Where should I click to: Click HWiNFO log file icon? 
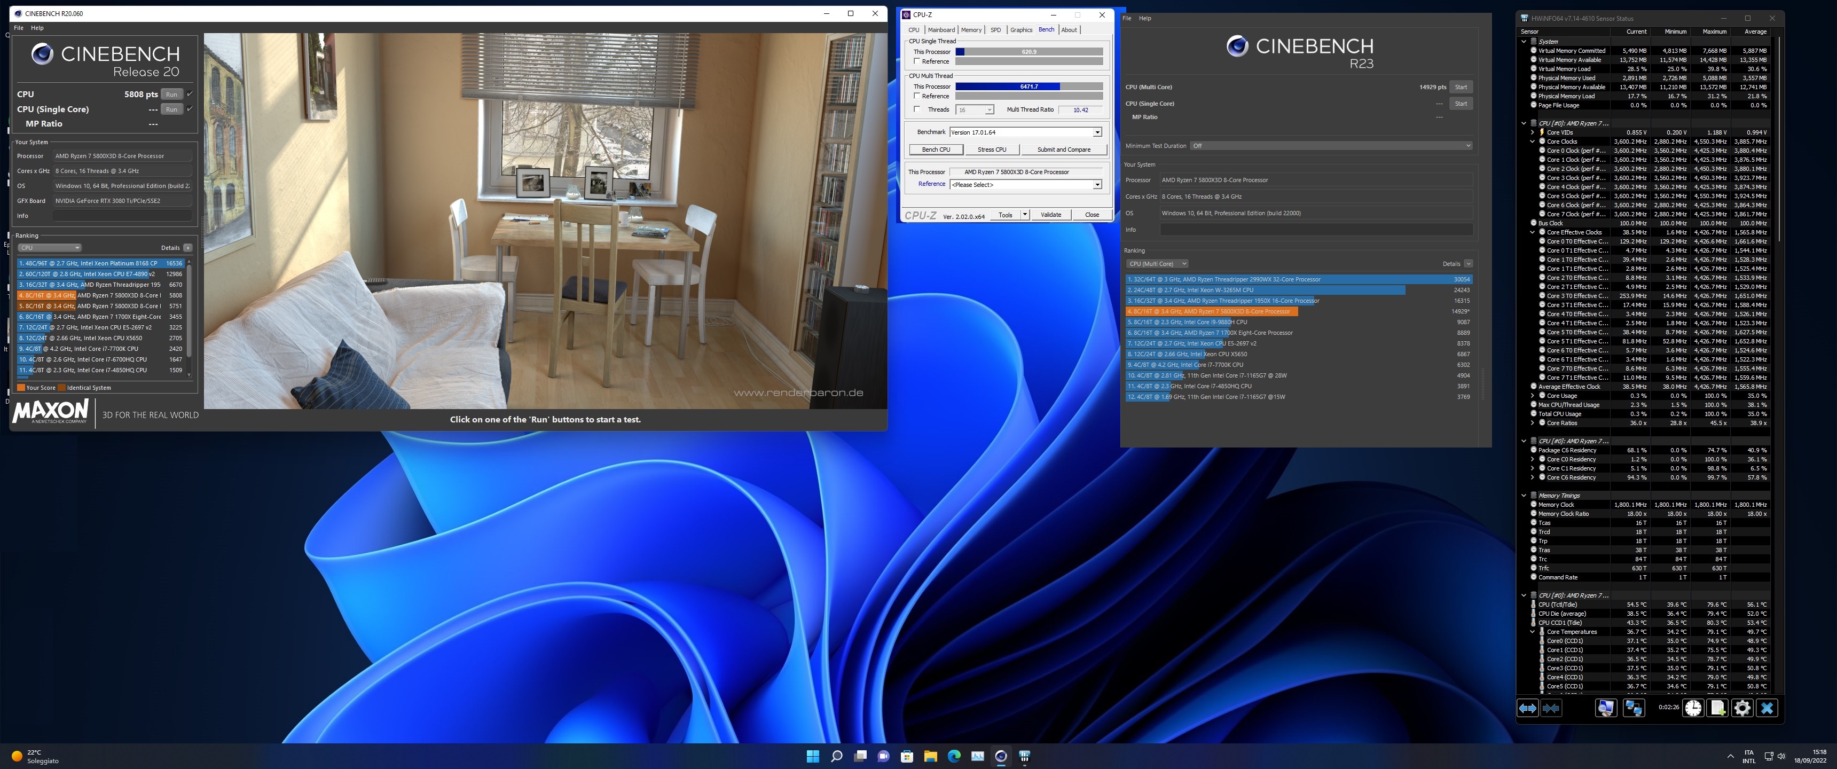click(x=1717, y=708)
